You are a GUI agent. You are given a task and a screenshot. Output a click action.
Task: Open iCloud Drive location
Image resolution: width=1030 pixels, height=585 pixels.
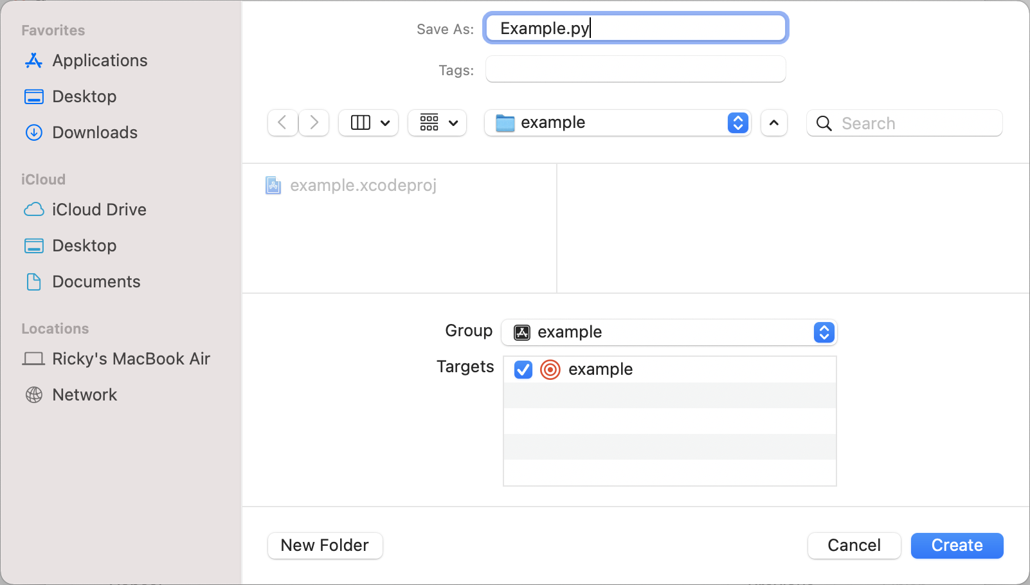coord(99,210)
